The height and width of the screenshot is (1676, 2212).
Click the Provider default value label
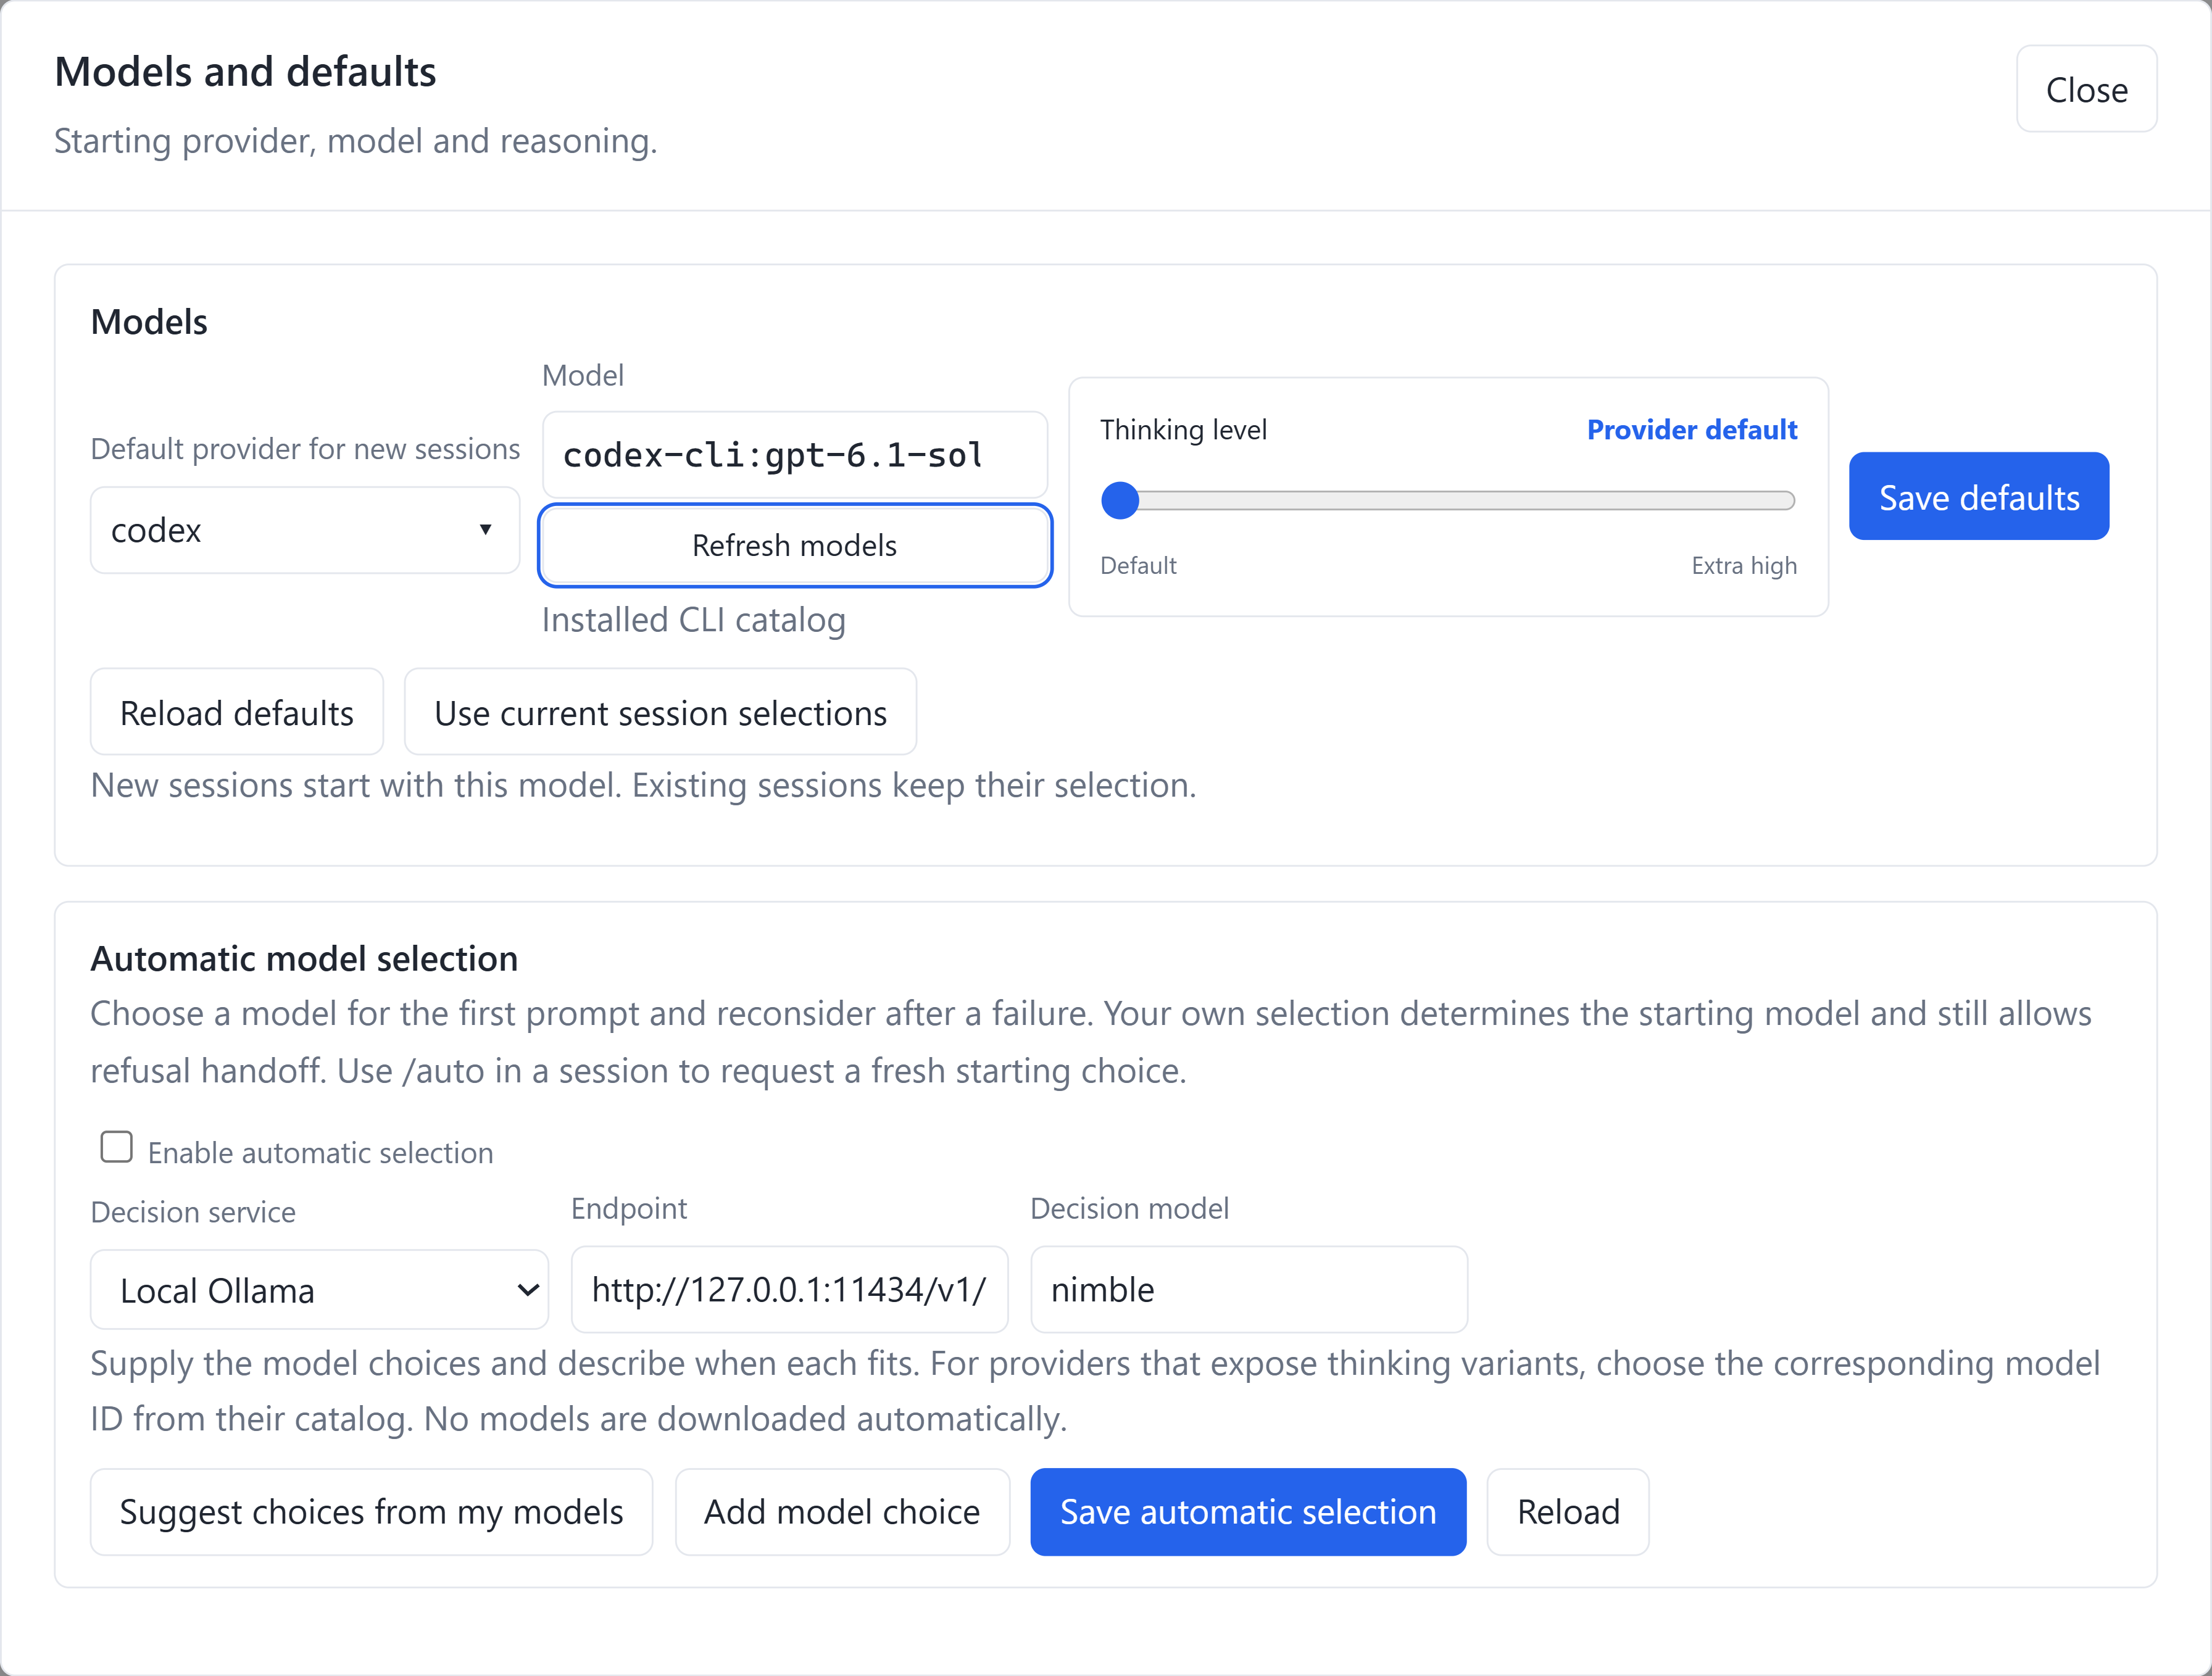(1692, 430)
